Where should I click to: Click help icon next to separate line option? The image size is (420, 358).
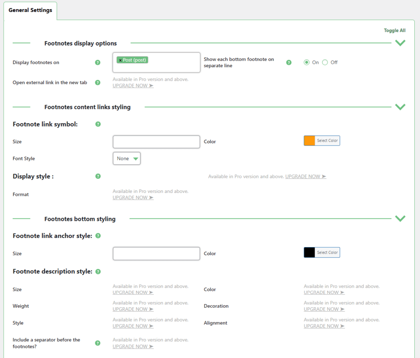[289, 63]
